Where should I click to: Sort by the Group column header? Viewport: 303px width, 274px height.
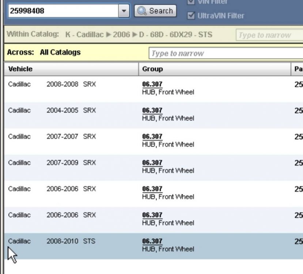click(152, 69)
